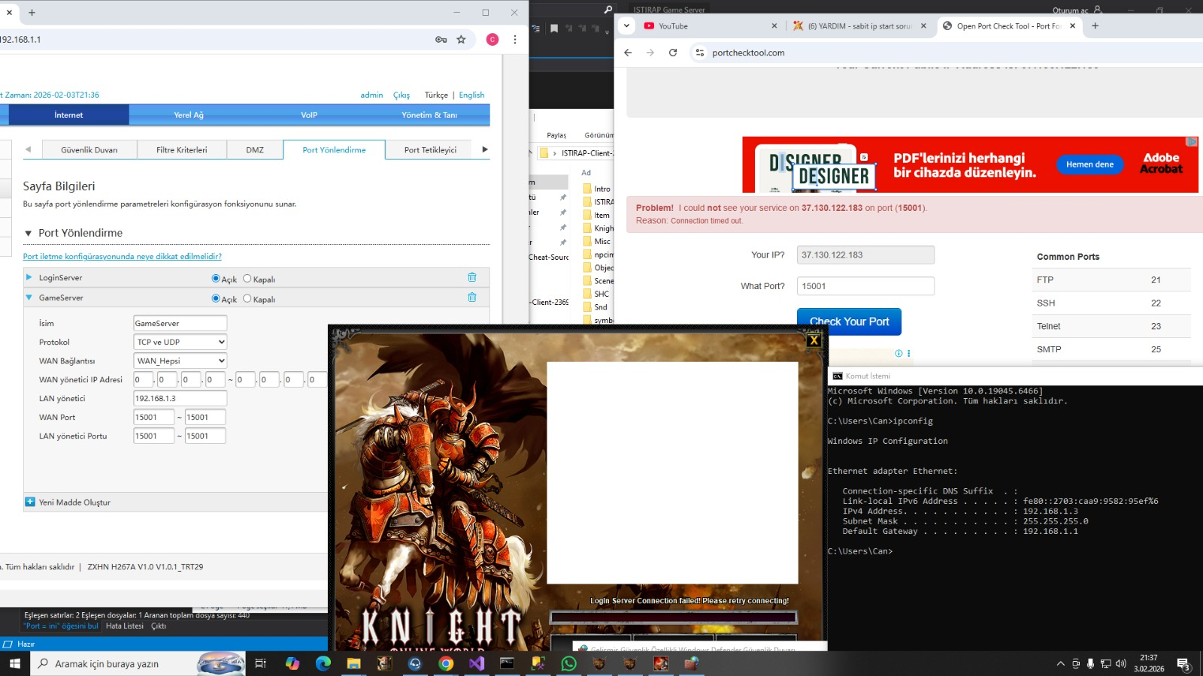Open a new tab in the portchecktool browser
This screenshot has height=676, width=1203.
(x=1095, y=26)
